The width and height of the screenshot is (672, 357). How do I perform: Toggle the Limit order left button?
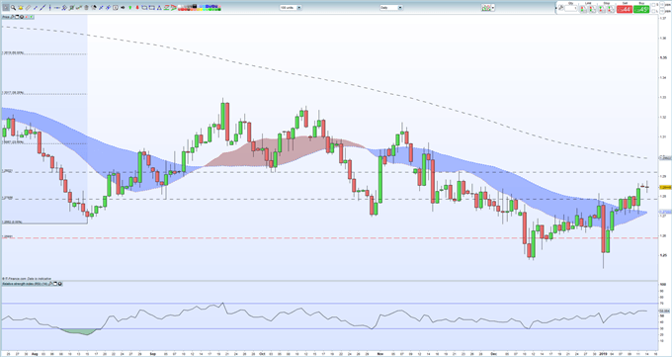[x=583, y=9]
